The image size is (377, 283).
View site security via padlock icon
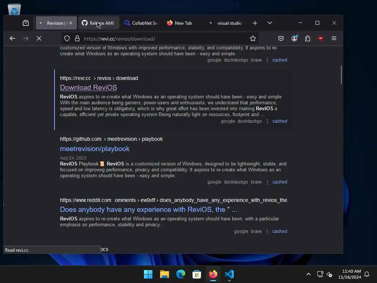click(x=77, y=38)
